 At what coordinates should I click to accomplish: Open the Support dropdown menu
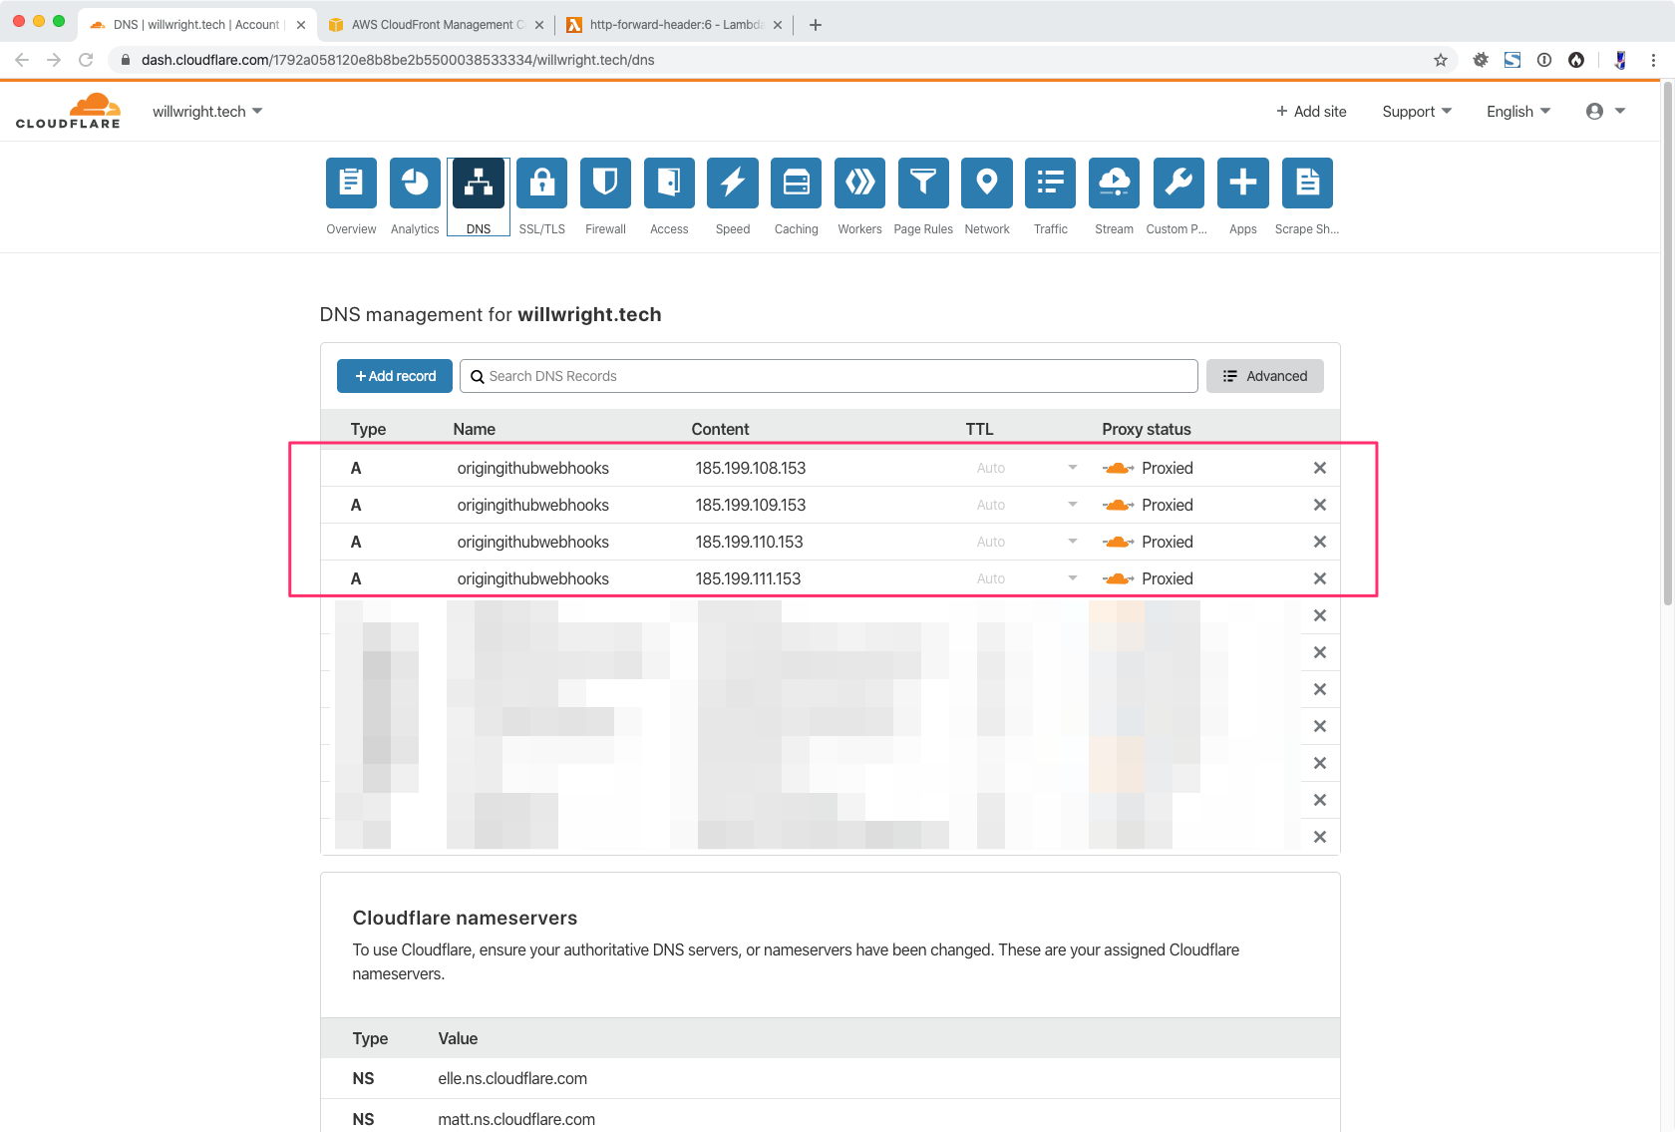[x=1417, y=112]
